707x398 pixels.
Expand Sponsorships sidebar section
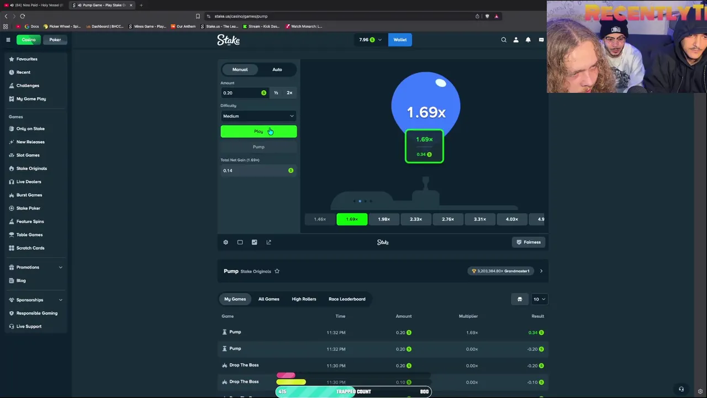click(36, 300)
